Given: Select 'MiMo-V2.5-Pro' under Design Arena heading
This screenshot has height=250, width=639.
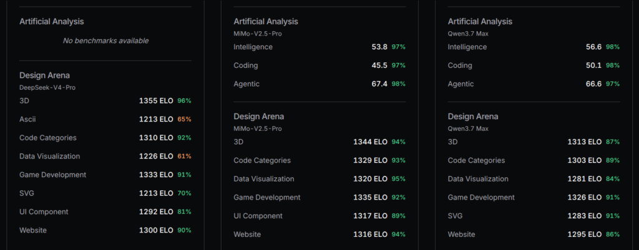Looking at the screenshot, I should click(258, 128).
